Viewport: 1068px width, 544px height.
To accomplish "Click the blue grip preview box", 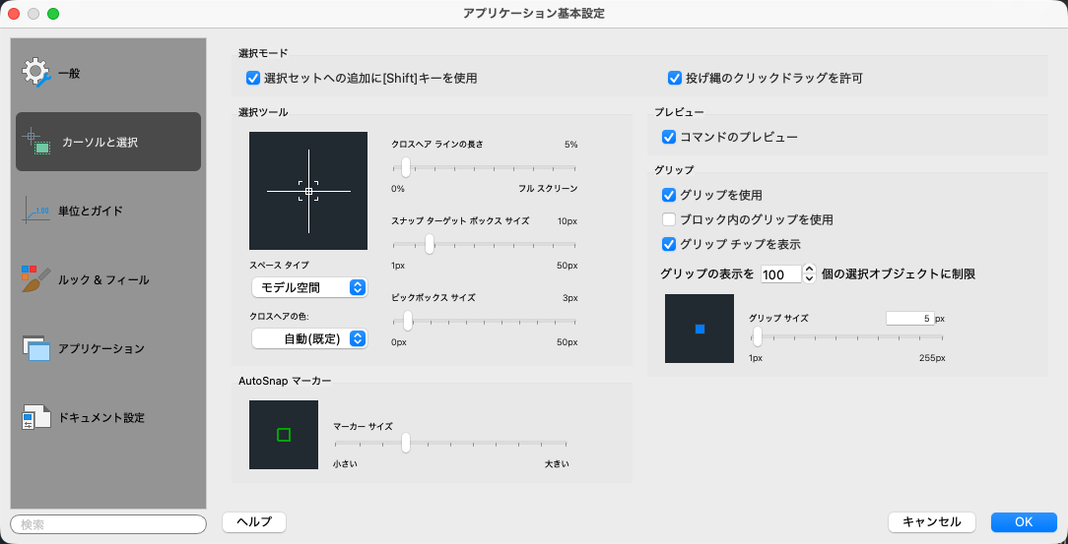I will pyautogui.click(x=700, y=329).
